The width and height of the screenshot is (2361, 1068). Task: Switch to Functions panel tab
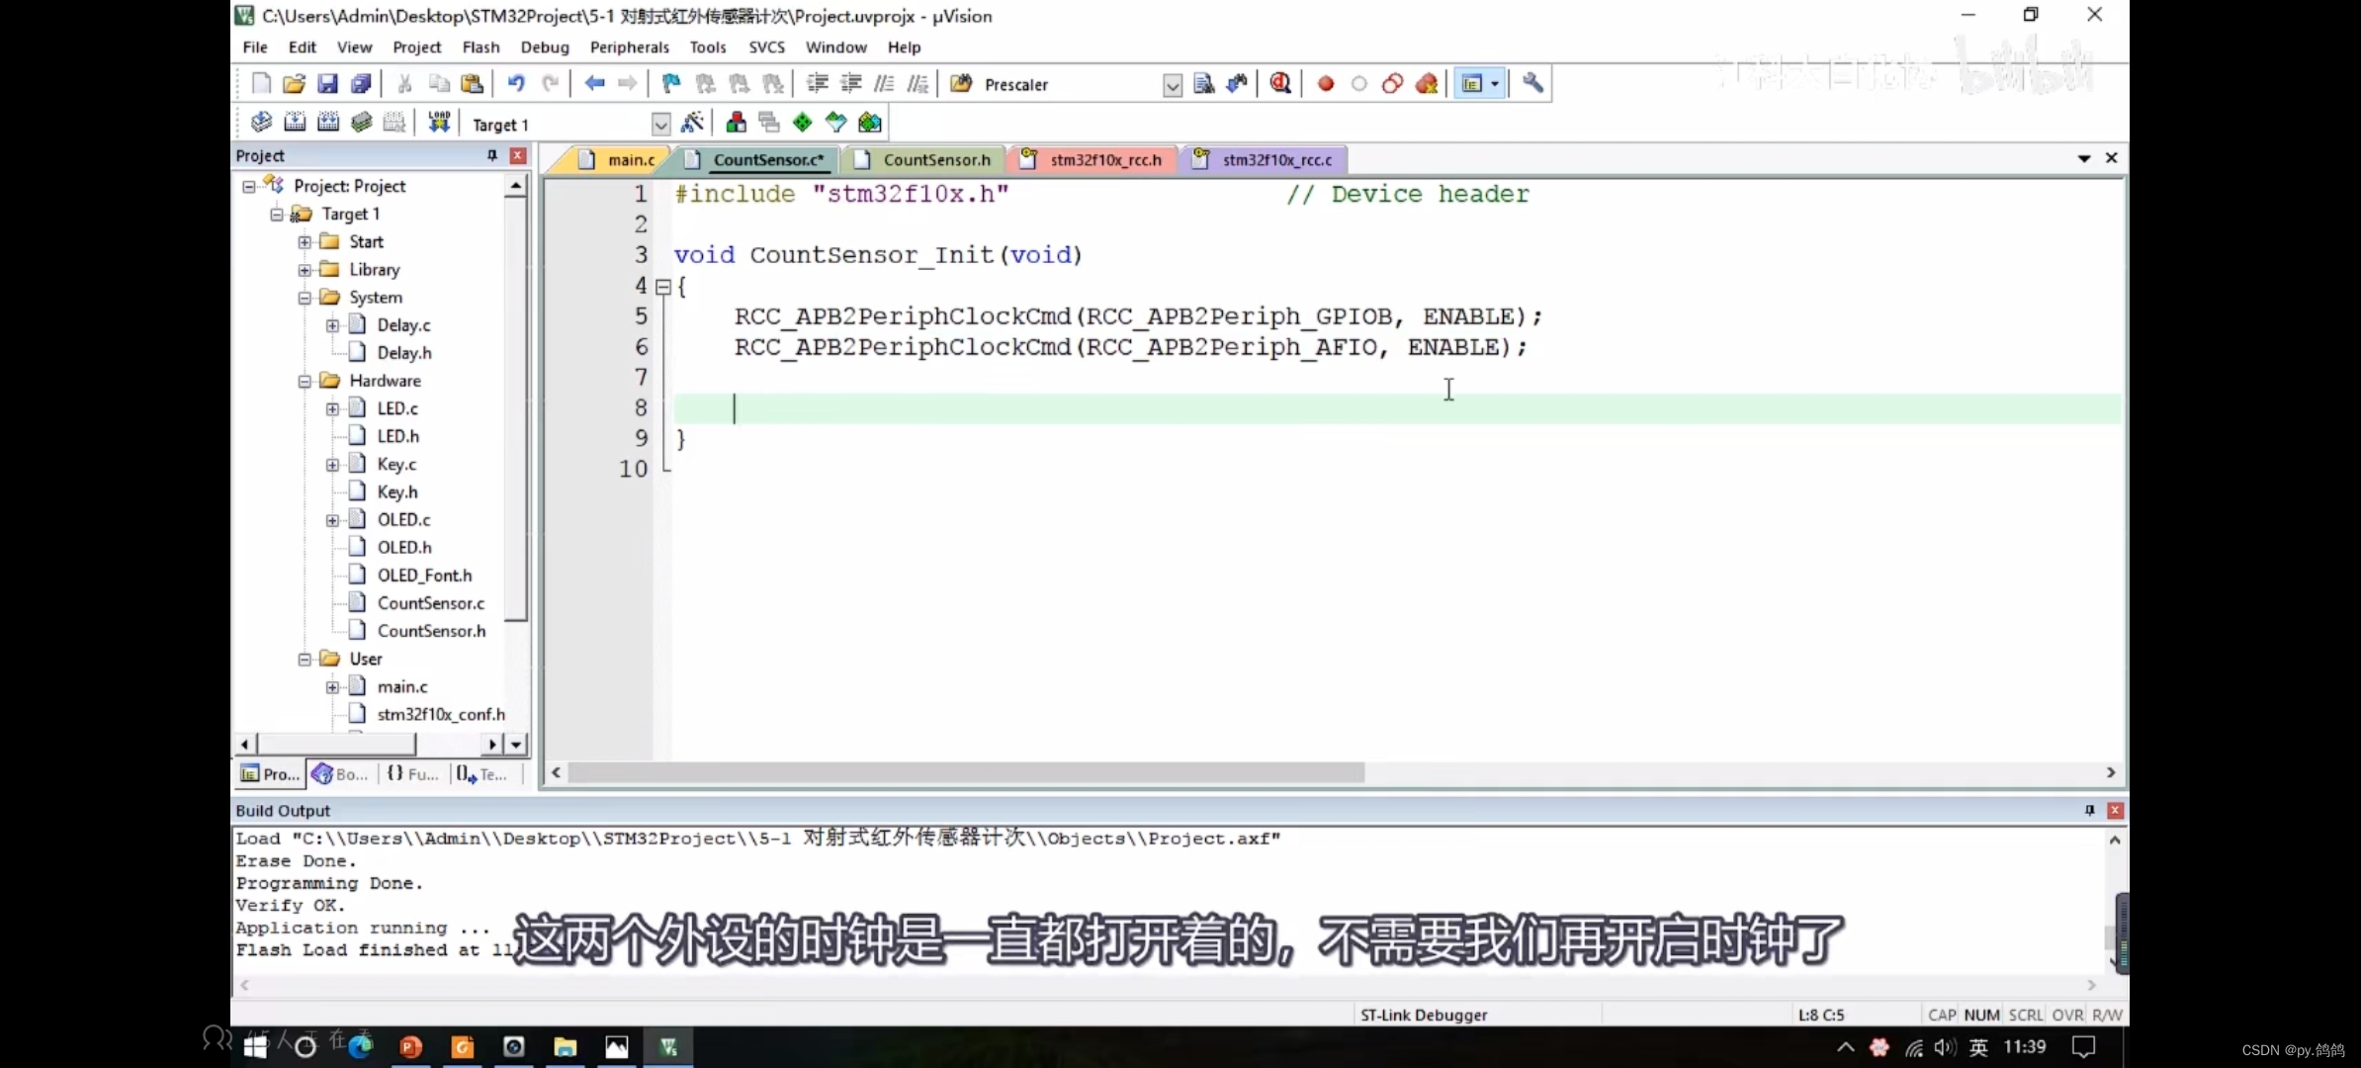[x=413, y=774]
